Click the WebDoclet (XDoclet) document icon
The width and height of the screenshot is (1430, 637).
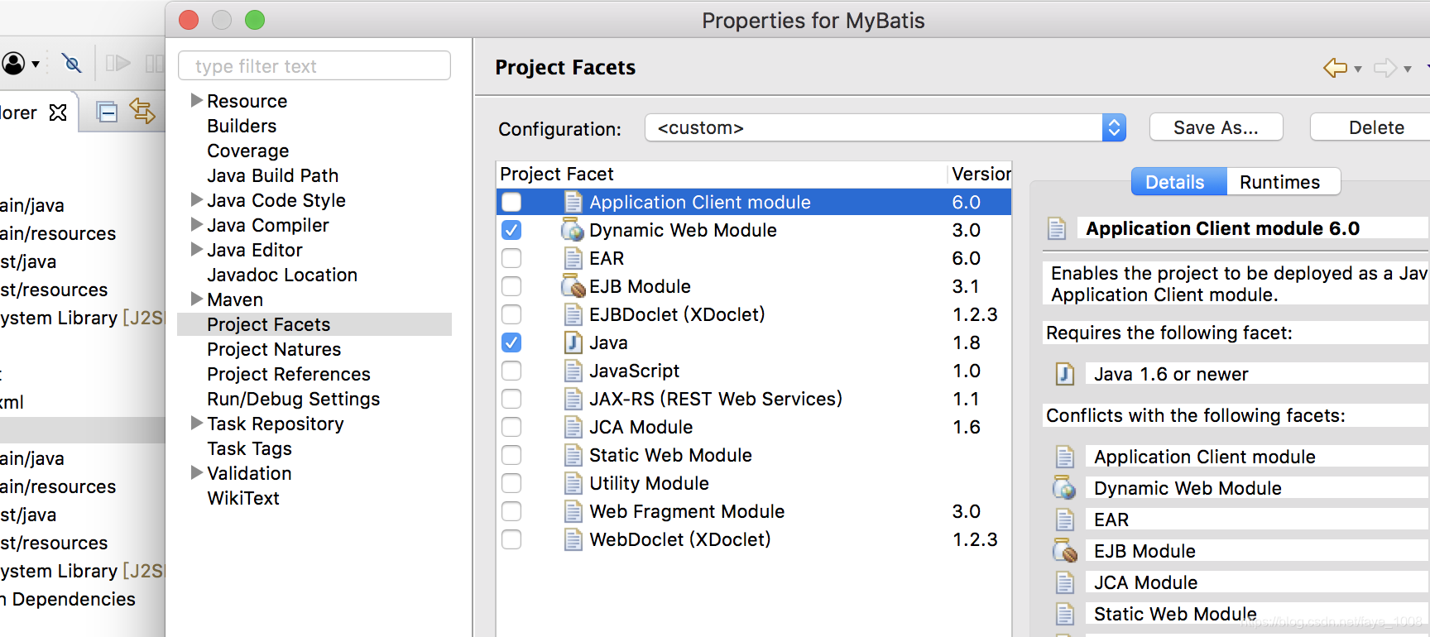573,539
